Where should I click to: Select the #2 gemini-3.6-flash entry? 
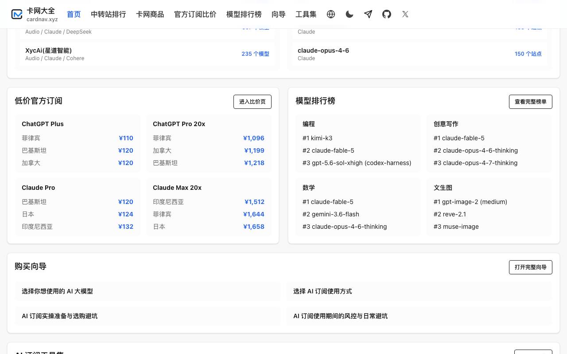331,214
